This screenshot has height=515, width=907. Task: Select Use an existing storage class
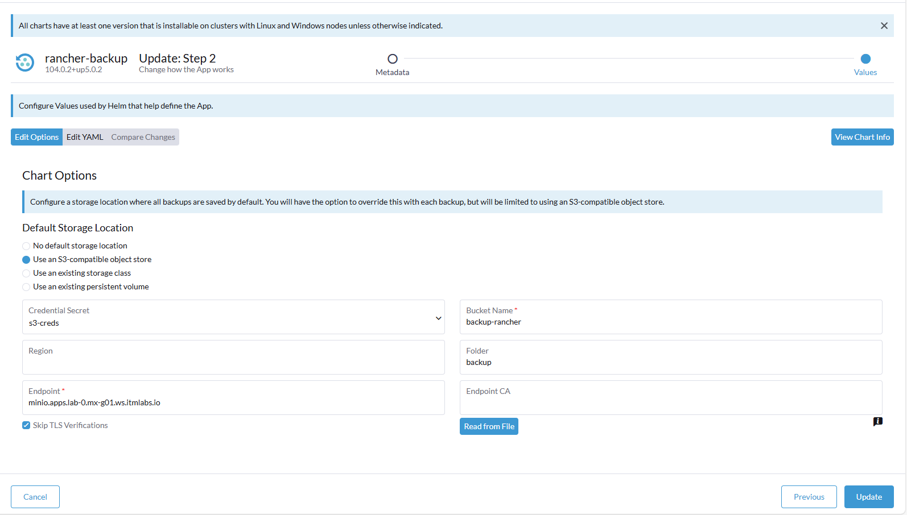(26, 273)
